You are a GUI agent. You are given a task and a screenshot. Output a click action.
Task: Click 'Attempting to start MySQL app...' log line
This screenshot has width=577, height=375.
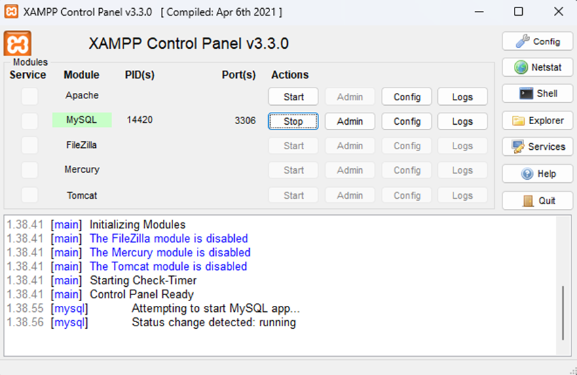coord(216,309)
